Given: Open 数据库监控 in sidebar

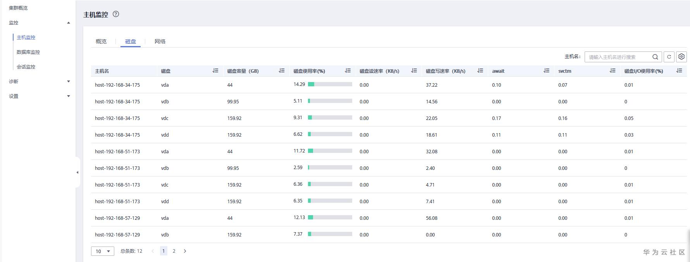Looking at the screenshot, I should tap(28, 52).
